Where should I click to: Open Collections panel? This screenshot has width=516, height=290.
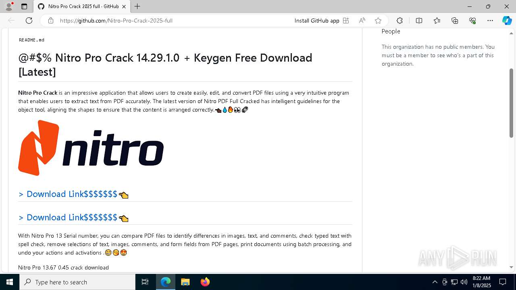coord(455,21)
